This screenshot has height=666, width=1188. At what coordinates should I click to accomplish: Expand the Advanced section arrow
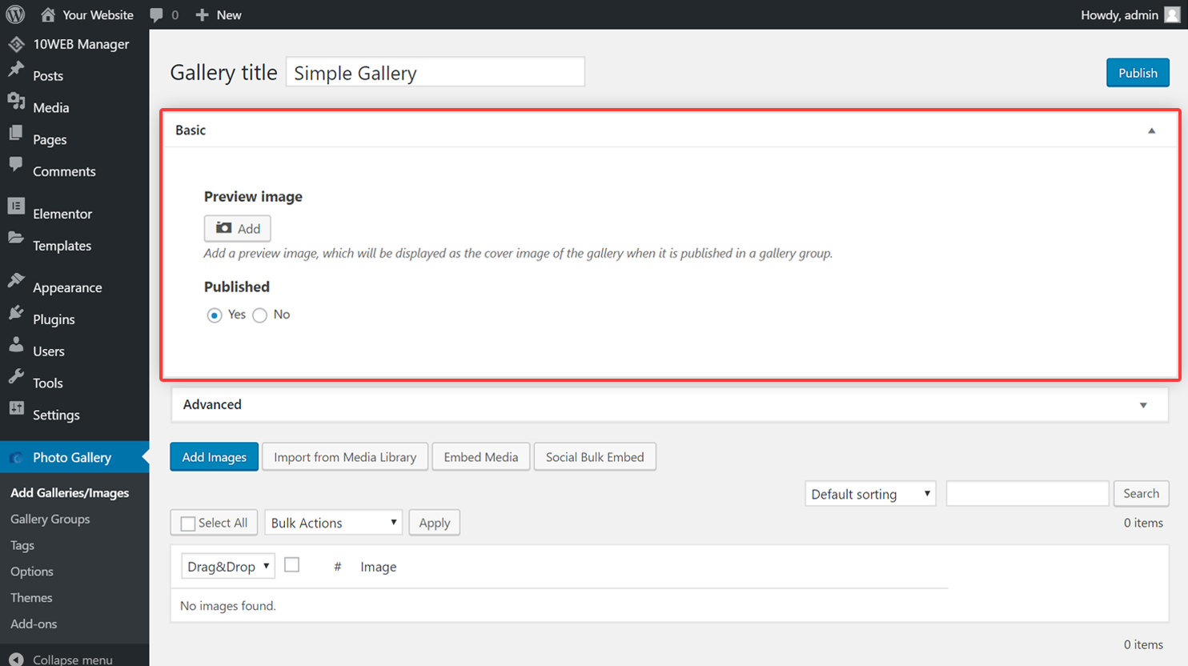coord(1143,405)
